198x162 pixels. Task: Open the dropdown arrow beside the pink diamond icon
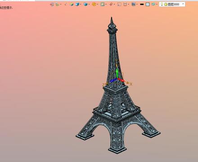pyautogui.click(x=114, y=4)
